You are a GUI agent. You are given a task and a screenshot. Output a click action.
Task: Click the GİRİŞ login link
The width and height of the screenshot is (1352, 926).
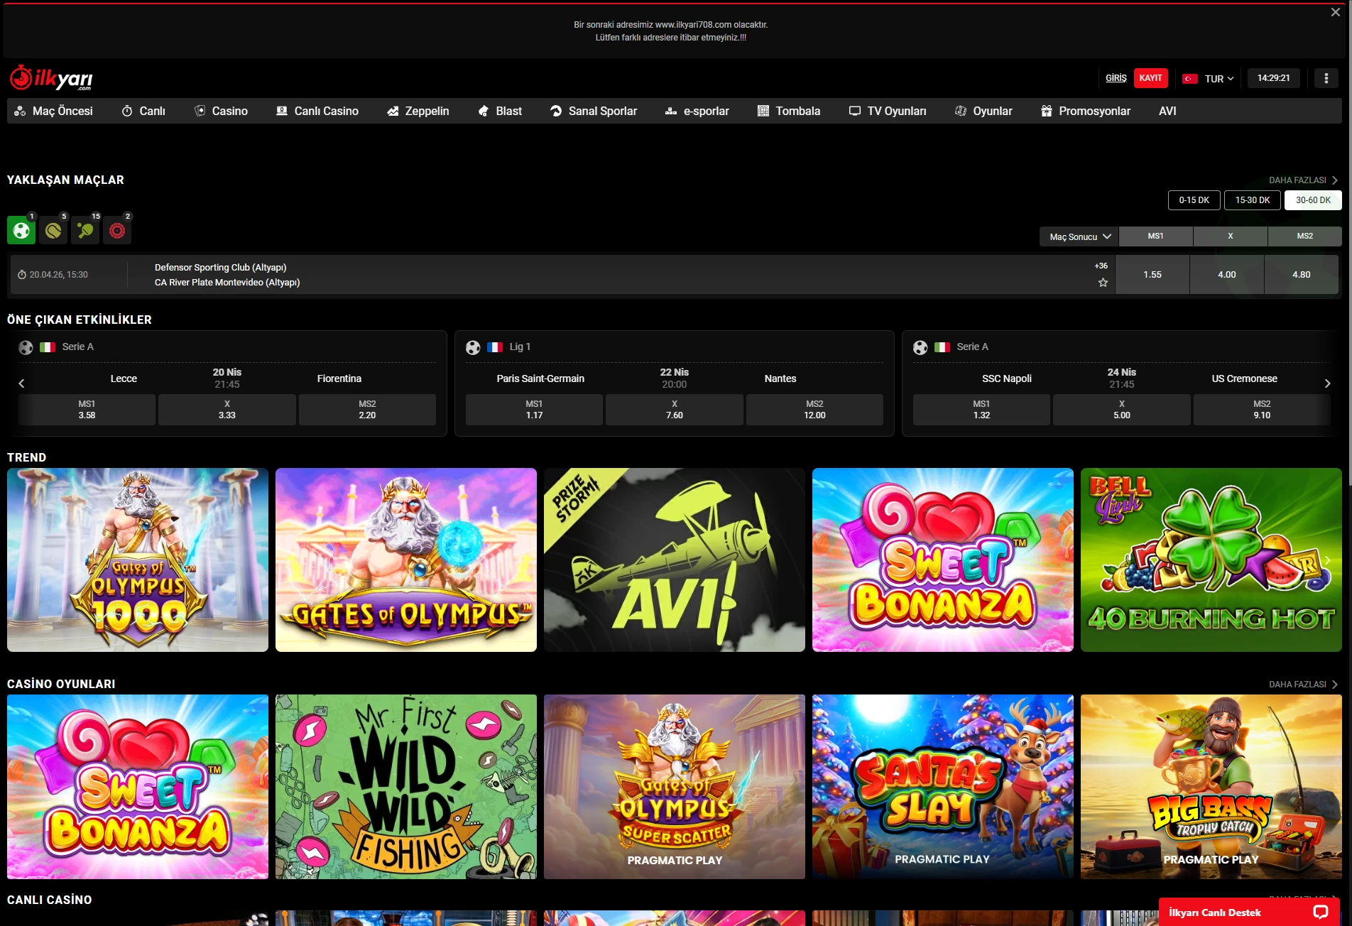click(1116, 78)
